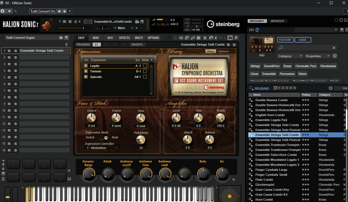Viewport: 348px width, 202px height.
Task: Mute slot 5 in the rack
Action: (x=9, y=77)
